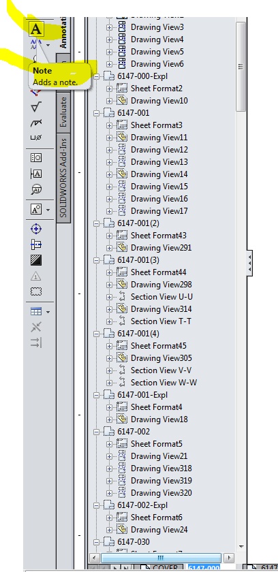Expand Drawing View10 node
This screenshot has width=278, height=572.
click(x=109, y=101)
